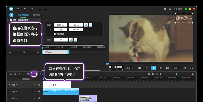Add a keyframe for rotation
The width and height of the screenshot is (203, 106).
pos(75,40)
